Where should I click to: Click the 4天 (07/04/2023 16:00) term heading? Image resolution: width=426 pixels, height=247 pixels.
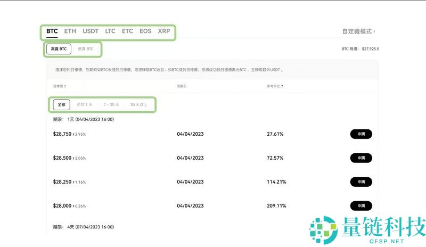tap(84, 227)
